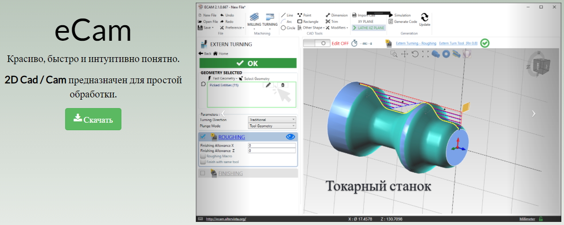Click the Generate Code document icon
The height and width of the screenshot is (225, 564).
(x=390, y=21)
